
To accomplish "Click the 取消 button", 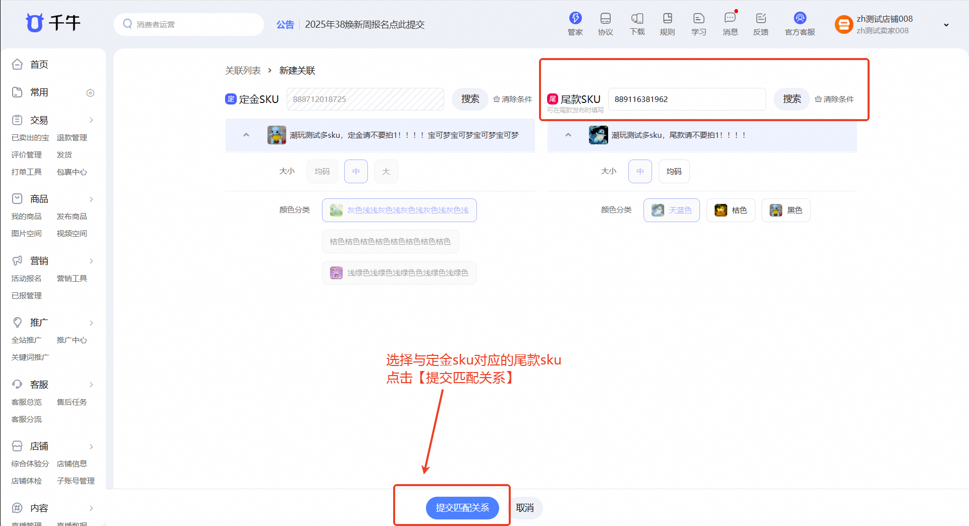I will tap(525, 508).
